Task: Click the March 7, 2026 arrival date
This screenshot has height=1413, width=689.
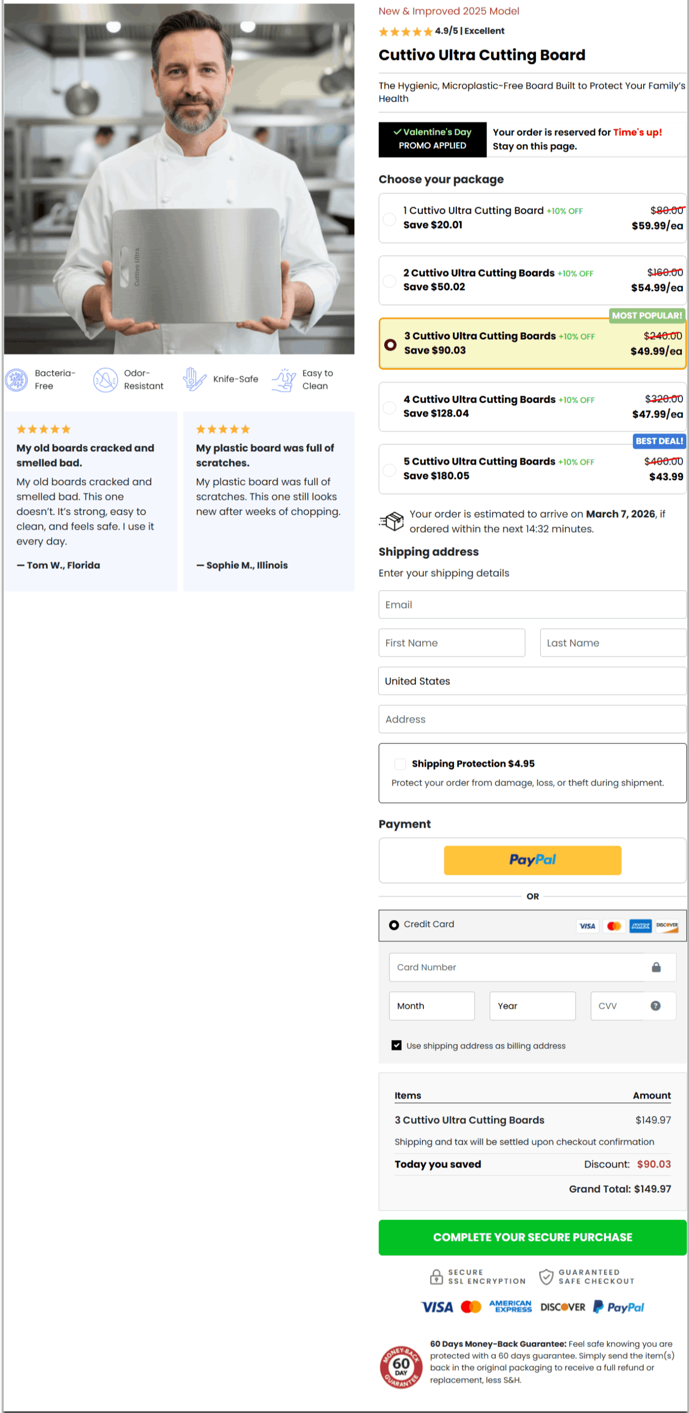Action: click(621, 514)
